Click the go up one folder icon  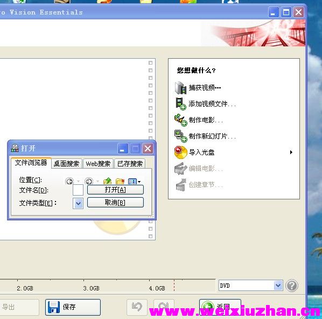pos(107,181)
